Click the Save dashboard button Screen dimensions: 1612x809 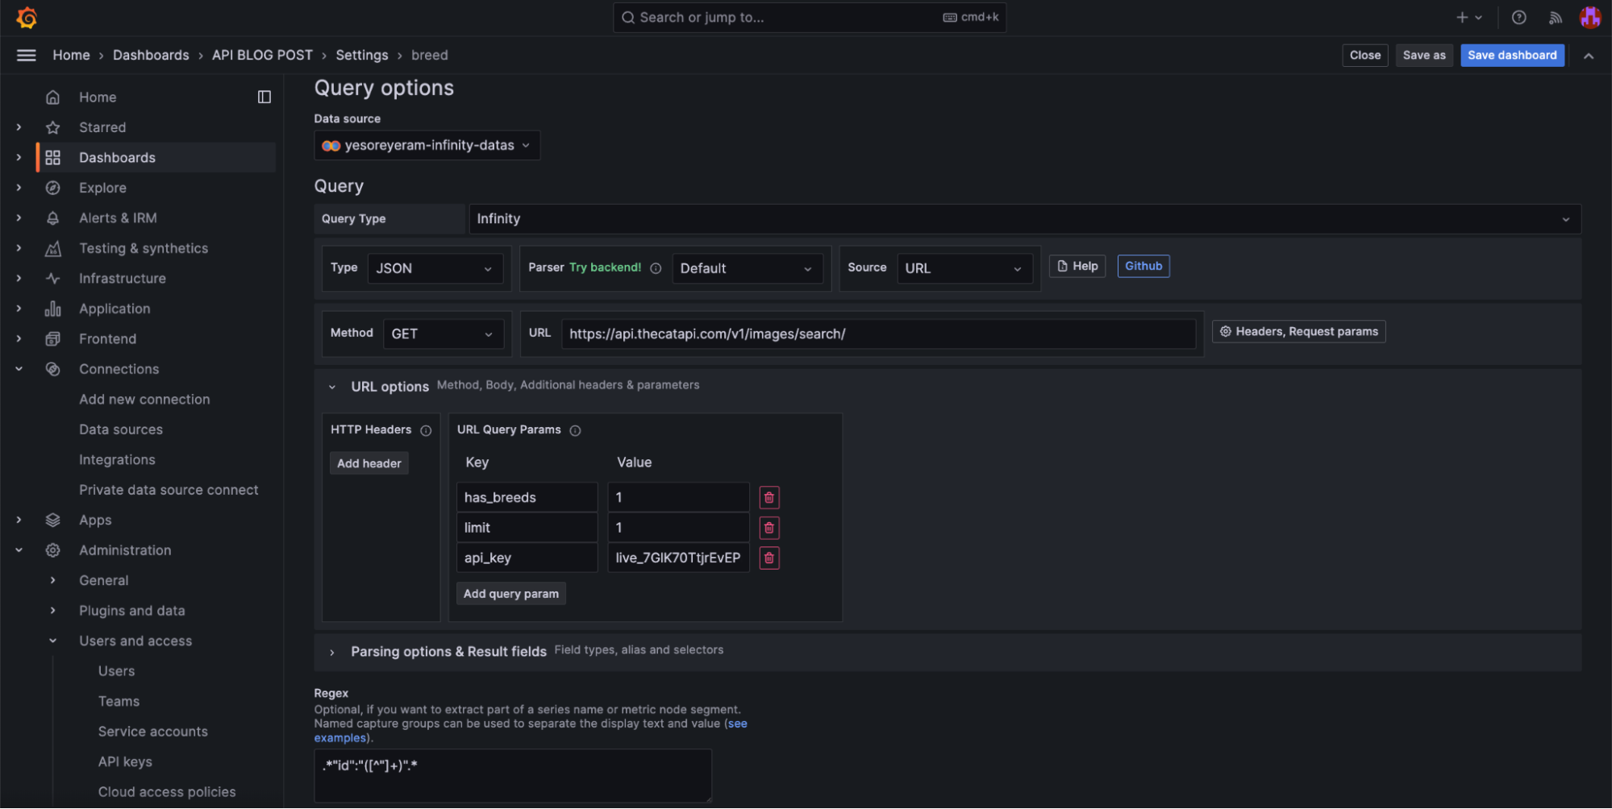pyautogui.click(x=1512, y=55)
